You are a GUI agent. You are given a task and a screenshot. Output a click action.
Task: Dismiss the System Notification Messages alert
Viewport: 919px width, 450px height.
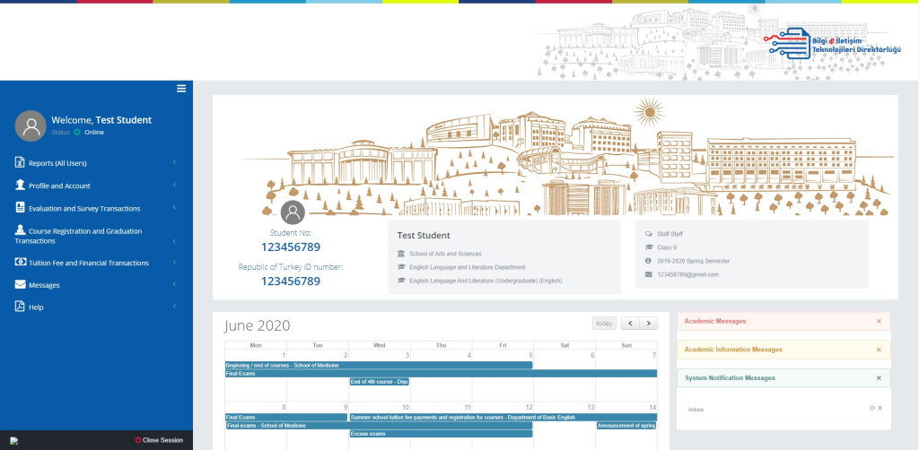[x=879, y=378]
